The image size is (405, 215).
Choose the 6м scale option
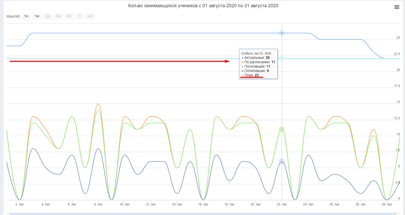[58, 16]
